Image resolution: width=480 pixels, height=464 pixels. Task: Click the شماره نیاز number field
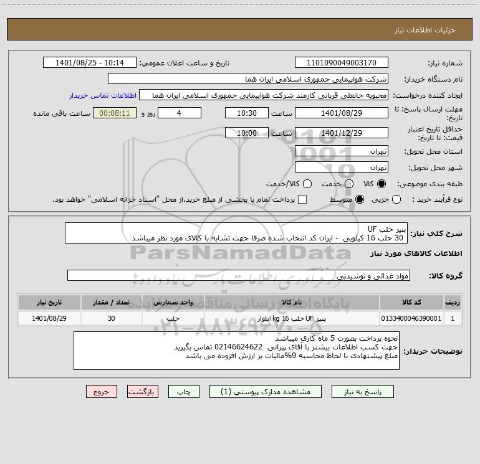(x=341, y=63)
